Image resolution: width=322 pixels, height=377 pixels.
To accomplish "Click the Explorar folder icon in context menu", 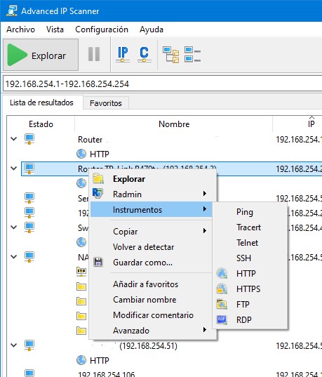I will 98,178.
